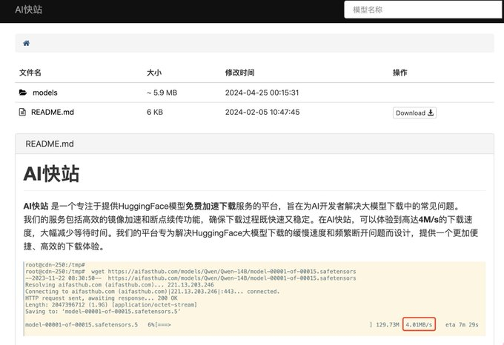Click the home breadcrumb icon
Viewport: 504px width, 345px height.
27,43
